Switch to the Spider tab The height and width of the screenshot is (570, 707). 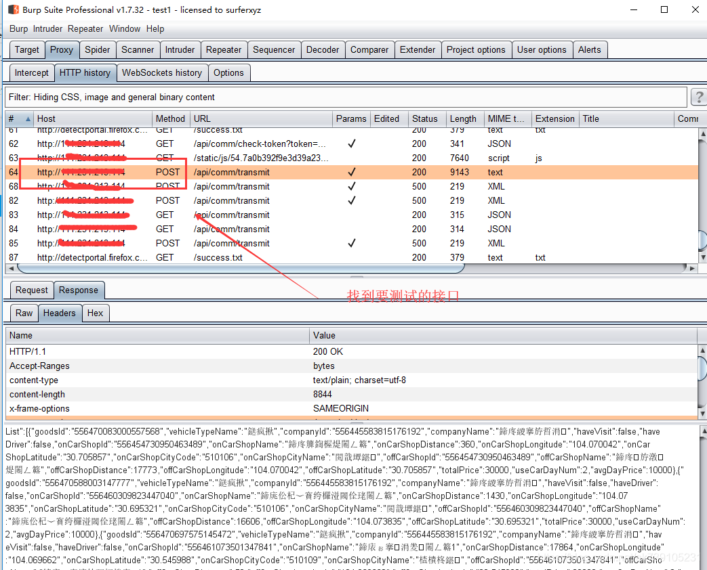click(x=98, y=49)
